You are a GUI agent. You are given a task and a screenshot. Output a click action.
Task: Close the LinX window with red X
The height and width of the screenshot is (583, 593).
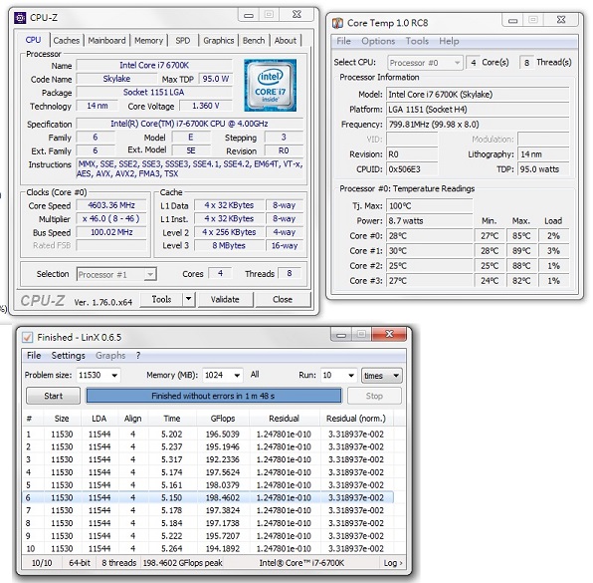[x=389, y=334]
